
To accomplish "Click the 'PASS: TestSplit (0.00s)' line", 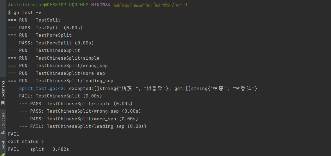I will click(45, 28).
